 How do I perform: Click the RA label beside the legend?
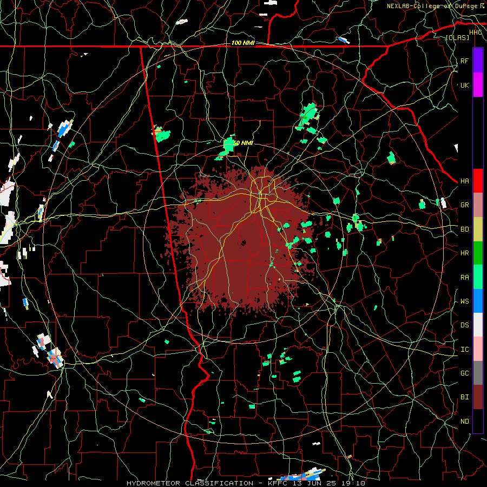464,278
